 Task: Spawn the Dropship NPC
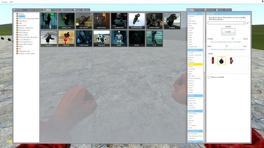coord(172,21)
